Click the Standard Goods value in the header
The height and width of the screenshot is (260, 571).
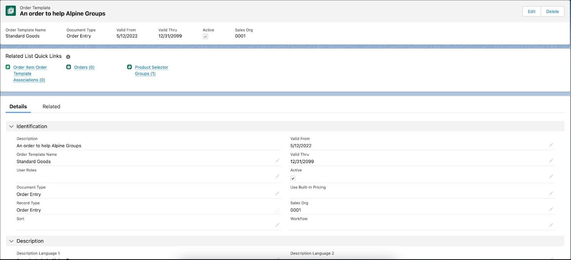pos(22,36)
